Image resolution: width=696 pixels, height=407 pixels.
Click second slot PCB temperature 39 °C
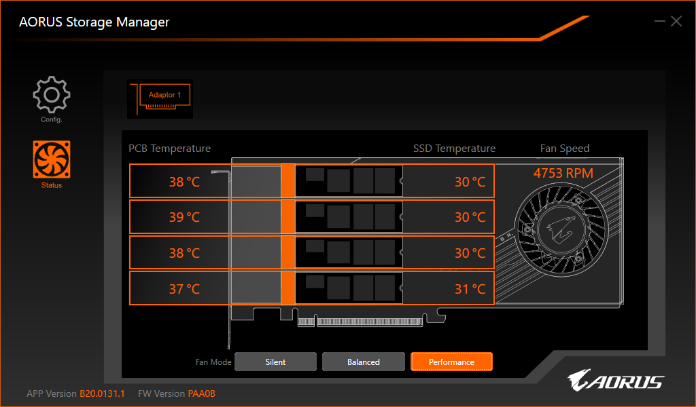pyautogui.click(x=184, y=217)
